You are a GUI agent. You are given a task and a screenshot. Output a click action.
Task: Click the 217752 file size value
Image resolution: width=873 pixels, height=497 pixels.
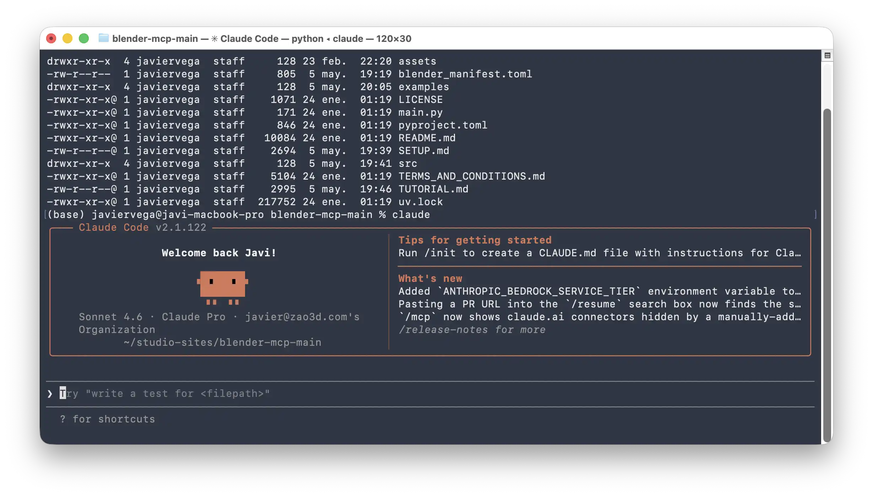(x=277, y=202)
